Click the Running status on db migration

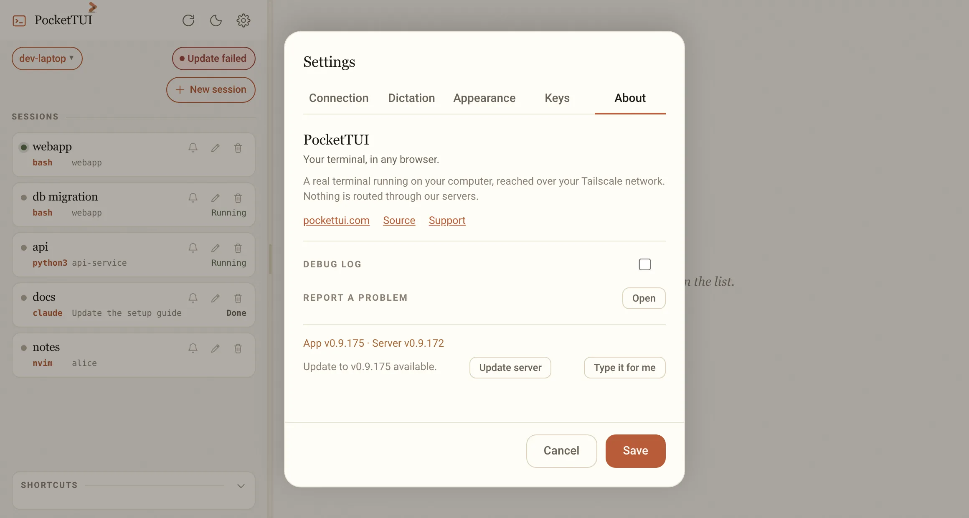pos(228,213)
